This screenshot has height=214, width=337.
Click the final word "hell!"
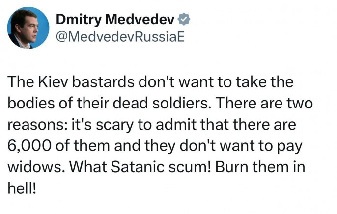(x=22, y=187)
